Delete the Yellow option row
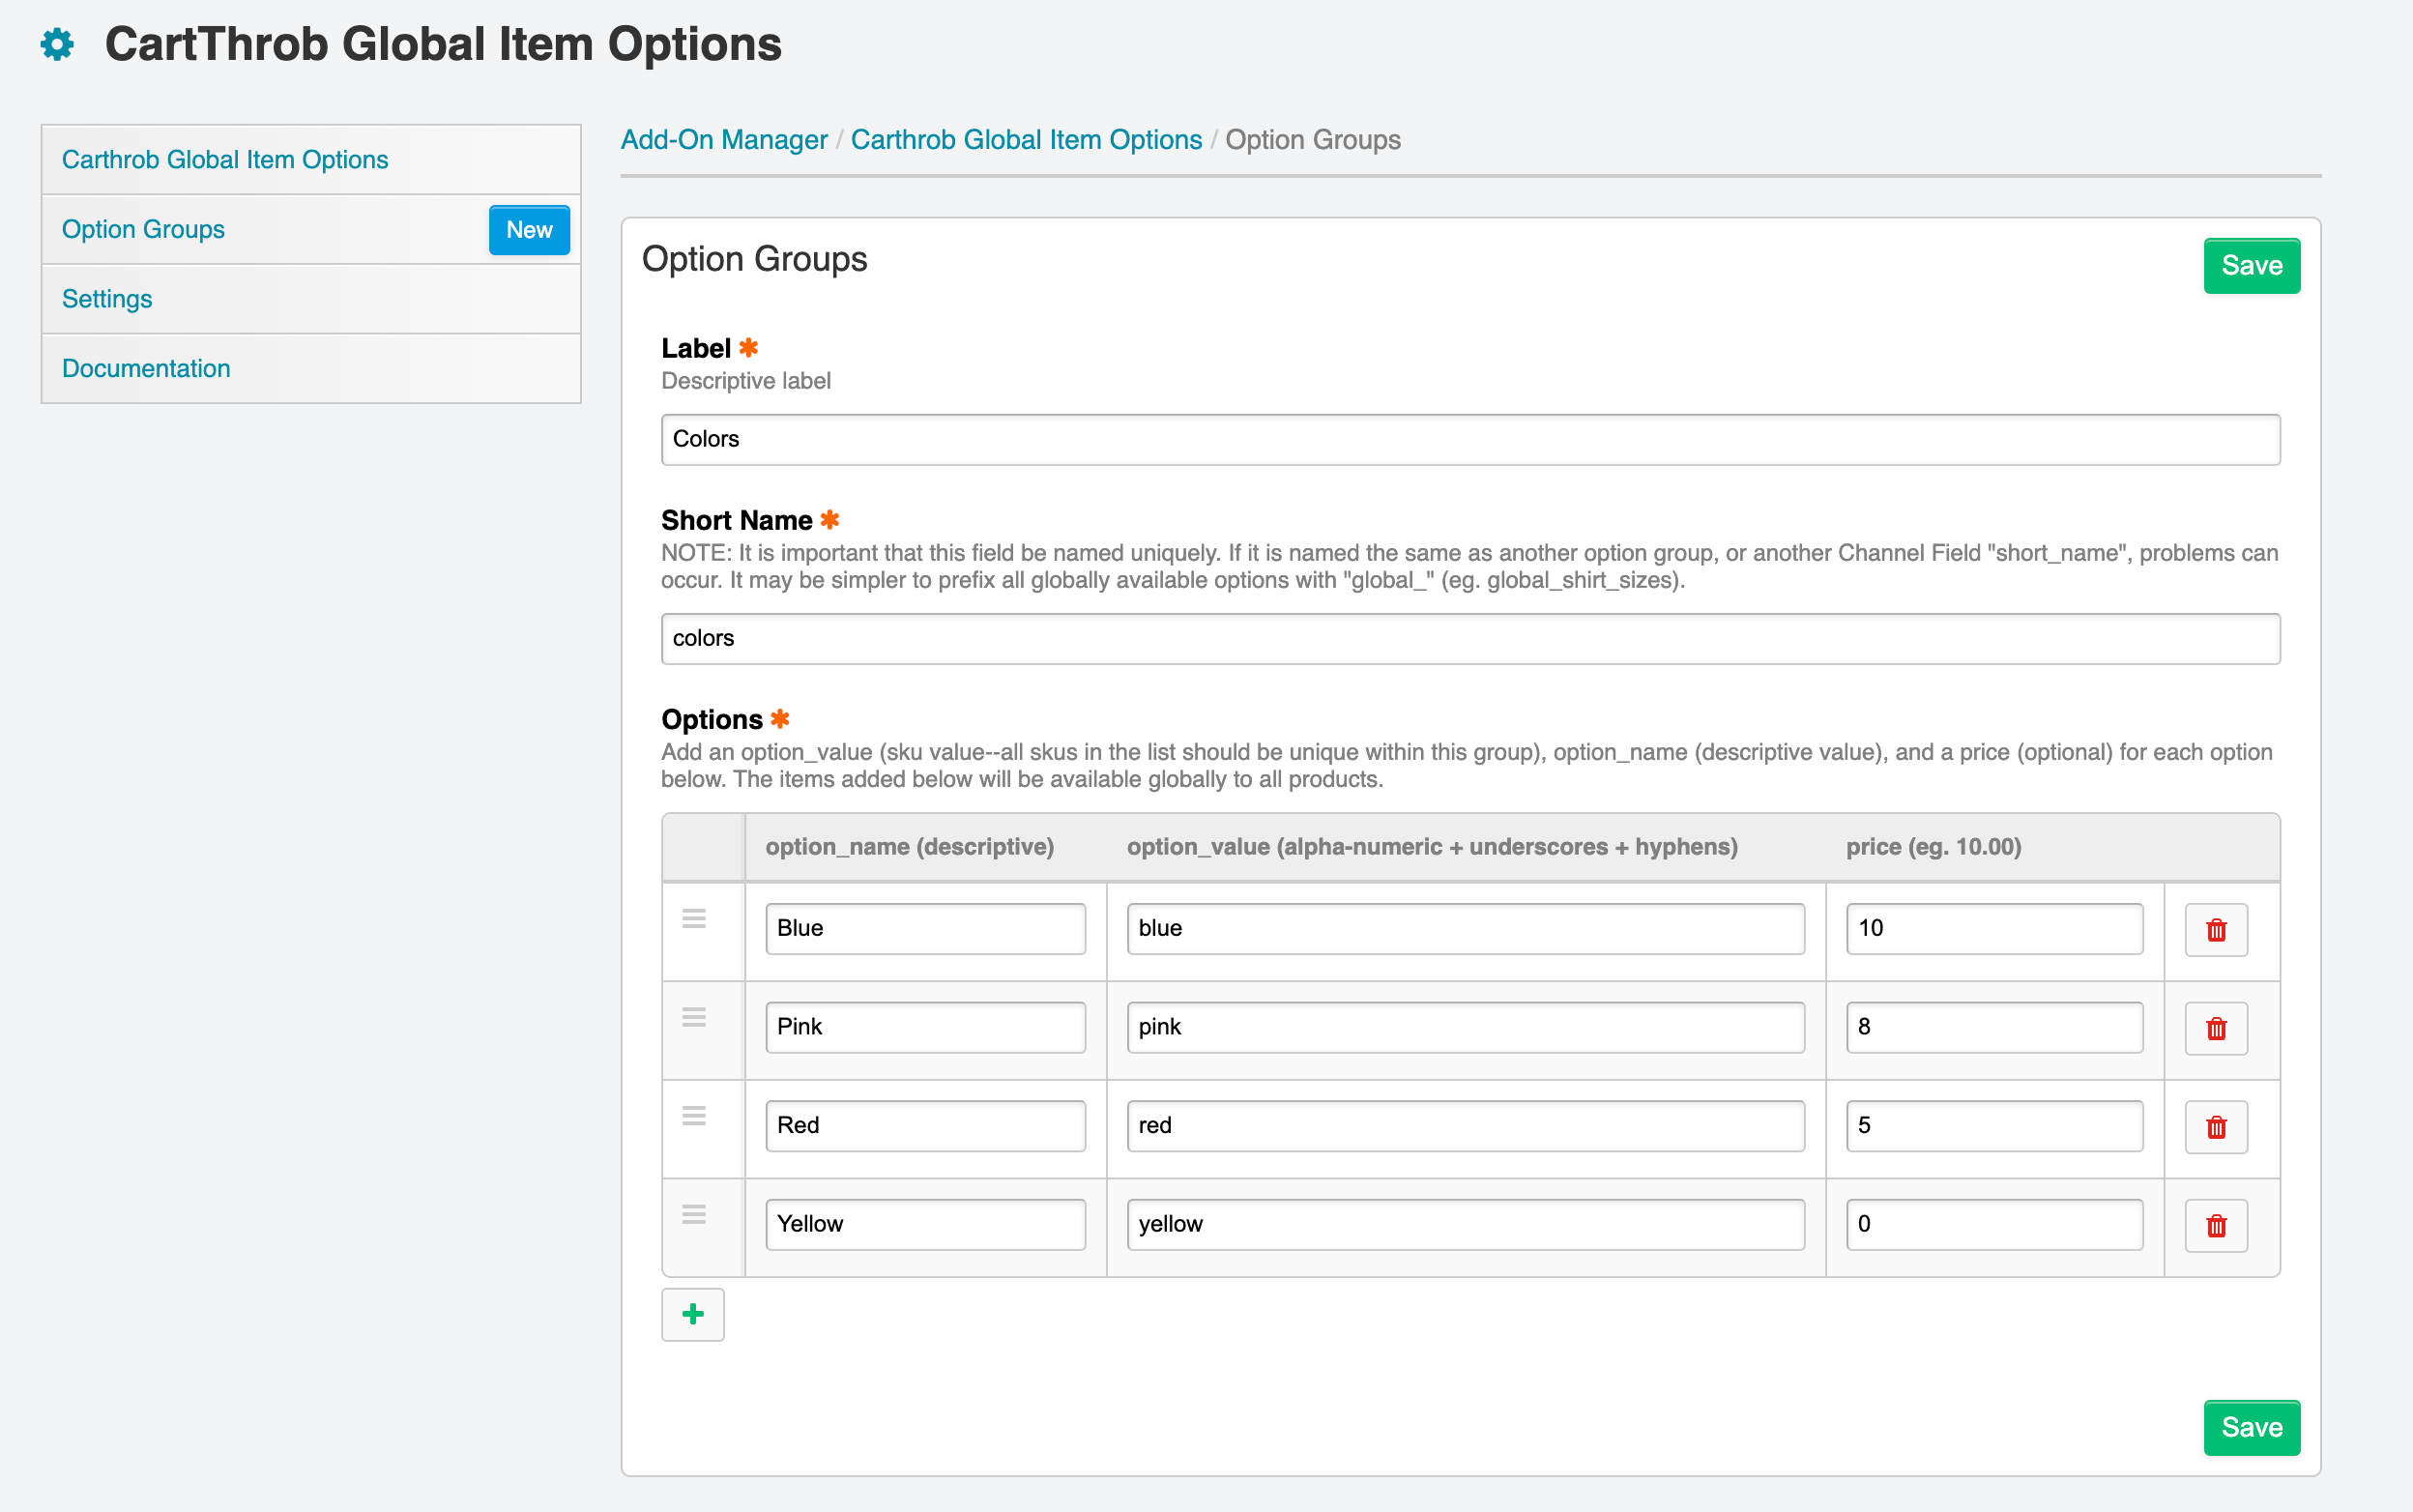 coord(2216,1225)
